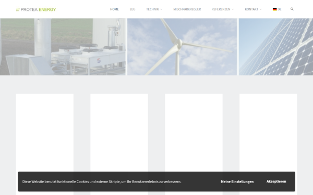The width and height of the screenshot is (313, 195).
Task: Click the German flag language icon
Action: pyautogui.click(x=275, y=9)
